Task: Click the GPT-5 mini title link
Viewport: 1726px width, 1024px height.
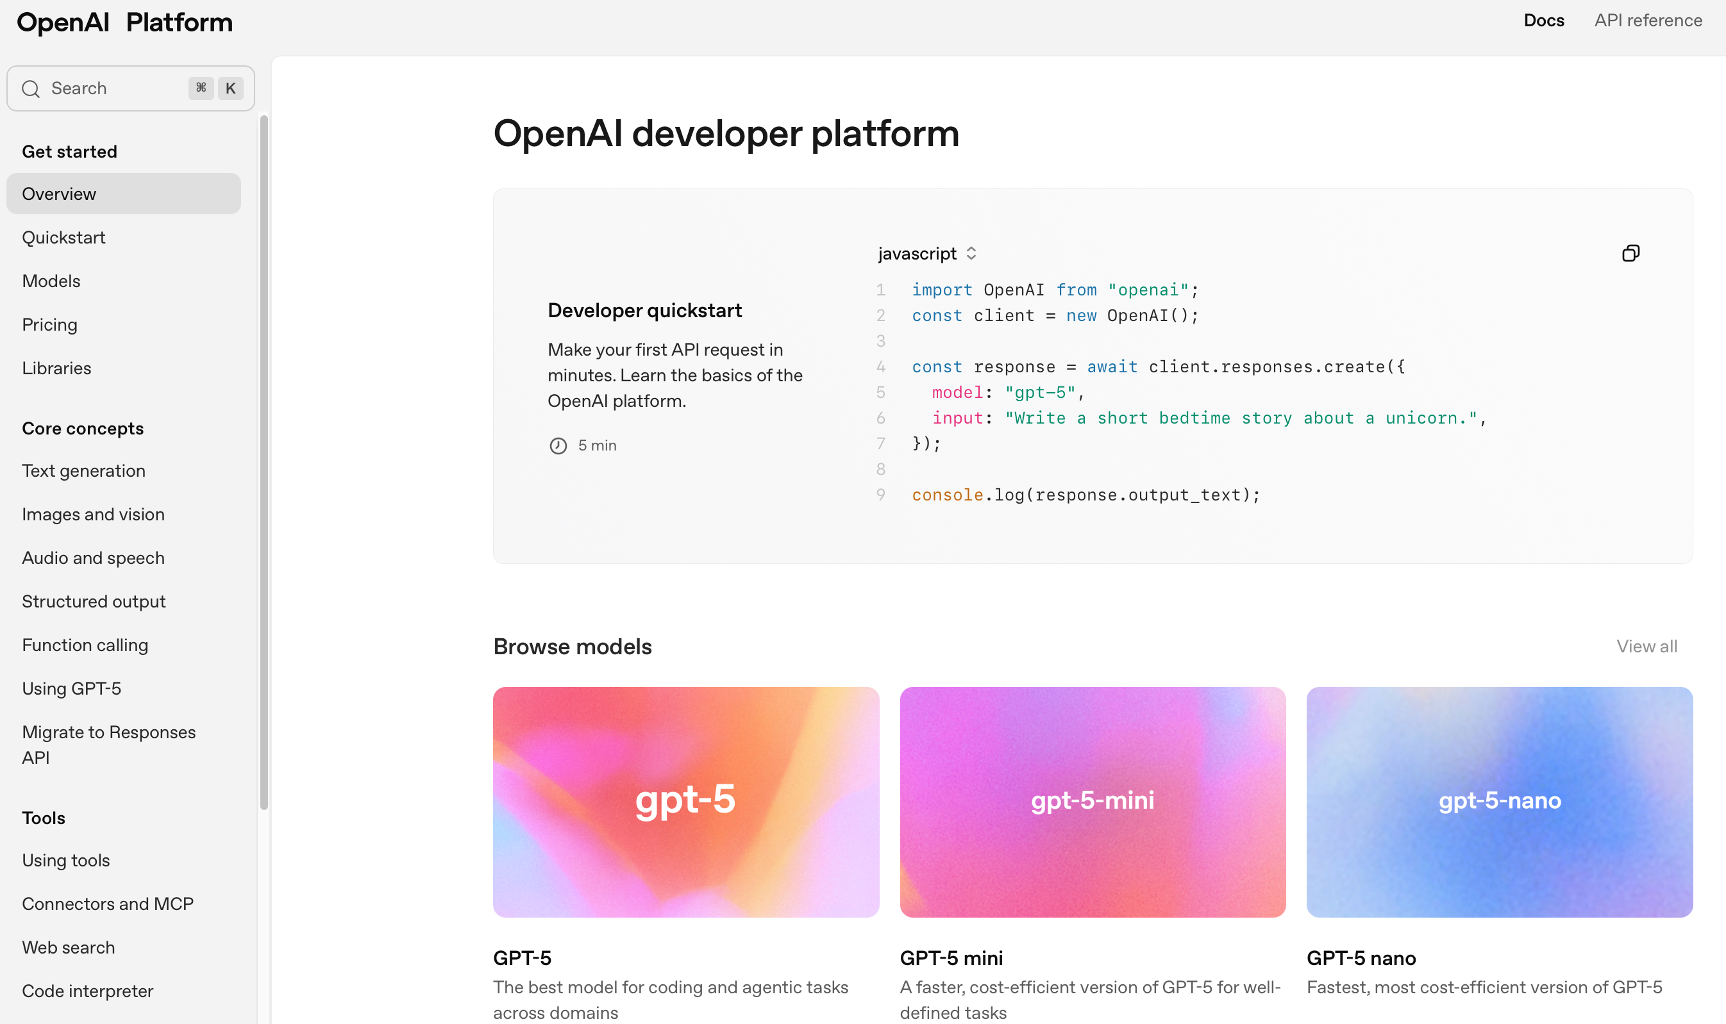Action: tap(951, 958)
